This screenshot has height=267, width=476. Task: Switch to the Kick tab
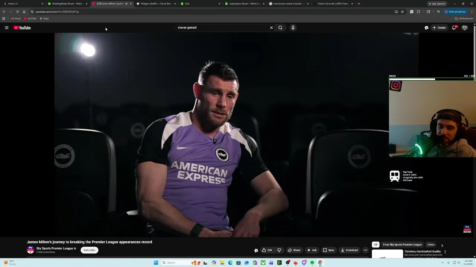200,4
